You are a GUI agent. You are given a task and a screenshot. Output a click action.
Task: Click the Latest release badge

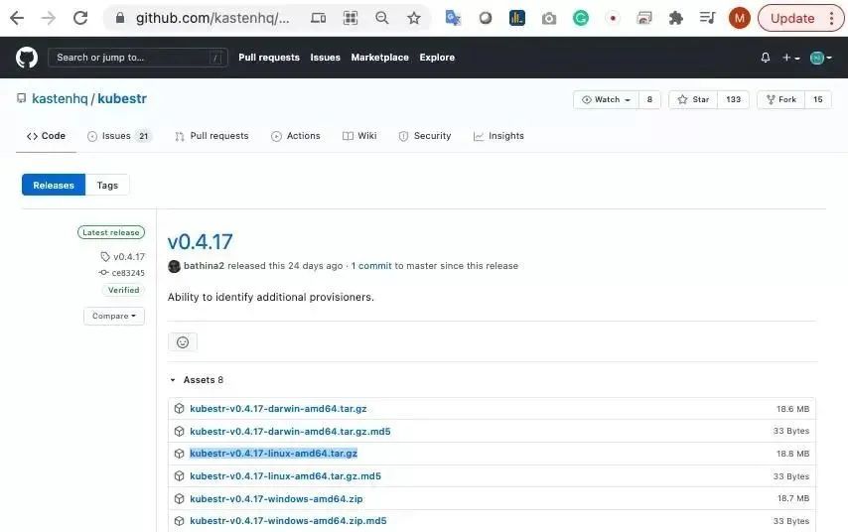[x=111, y=232]
